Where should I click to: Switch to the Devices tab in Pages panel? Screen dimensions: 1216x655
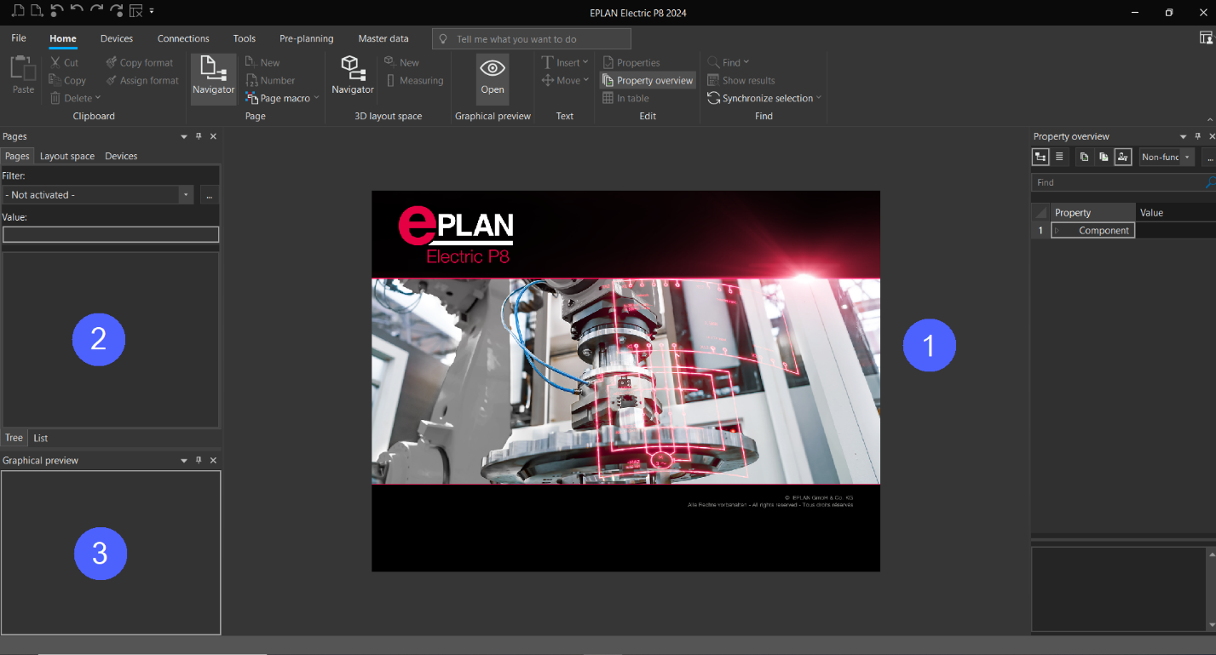click(x=120, y=156)
